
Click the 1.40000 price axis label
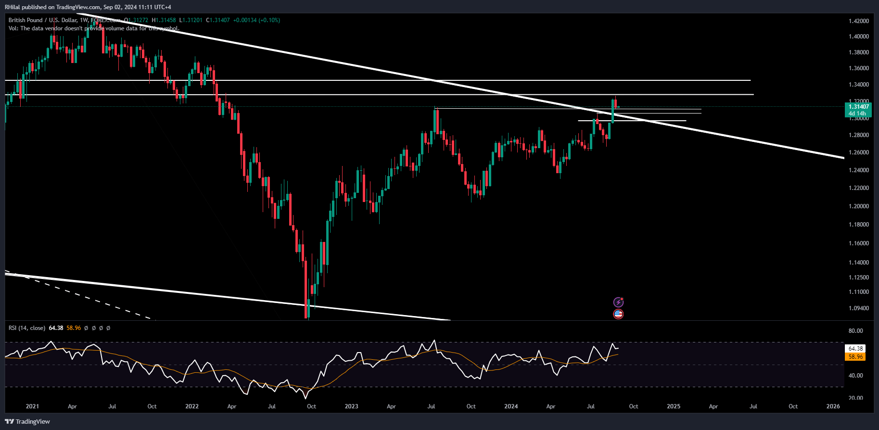click(859, 37)
